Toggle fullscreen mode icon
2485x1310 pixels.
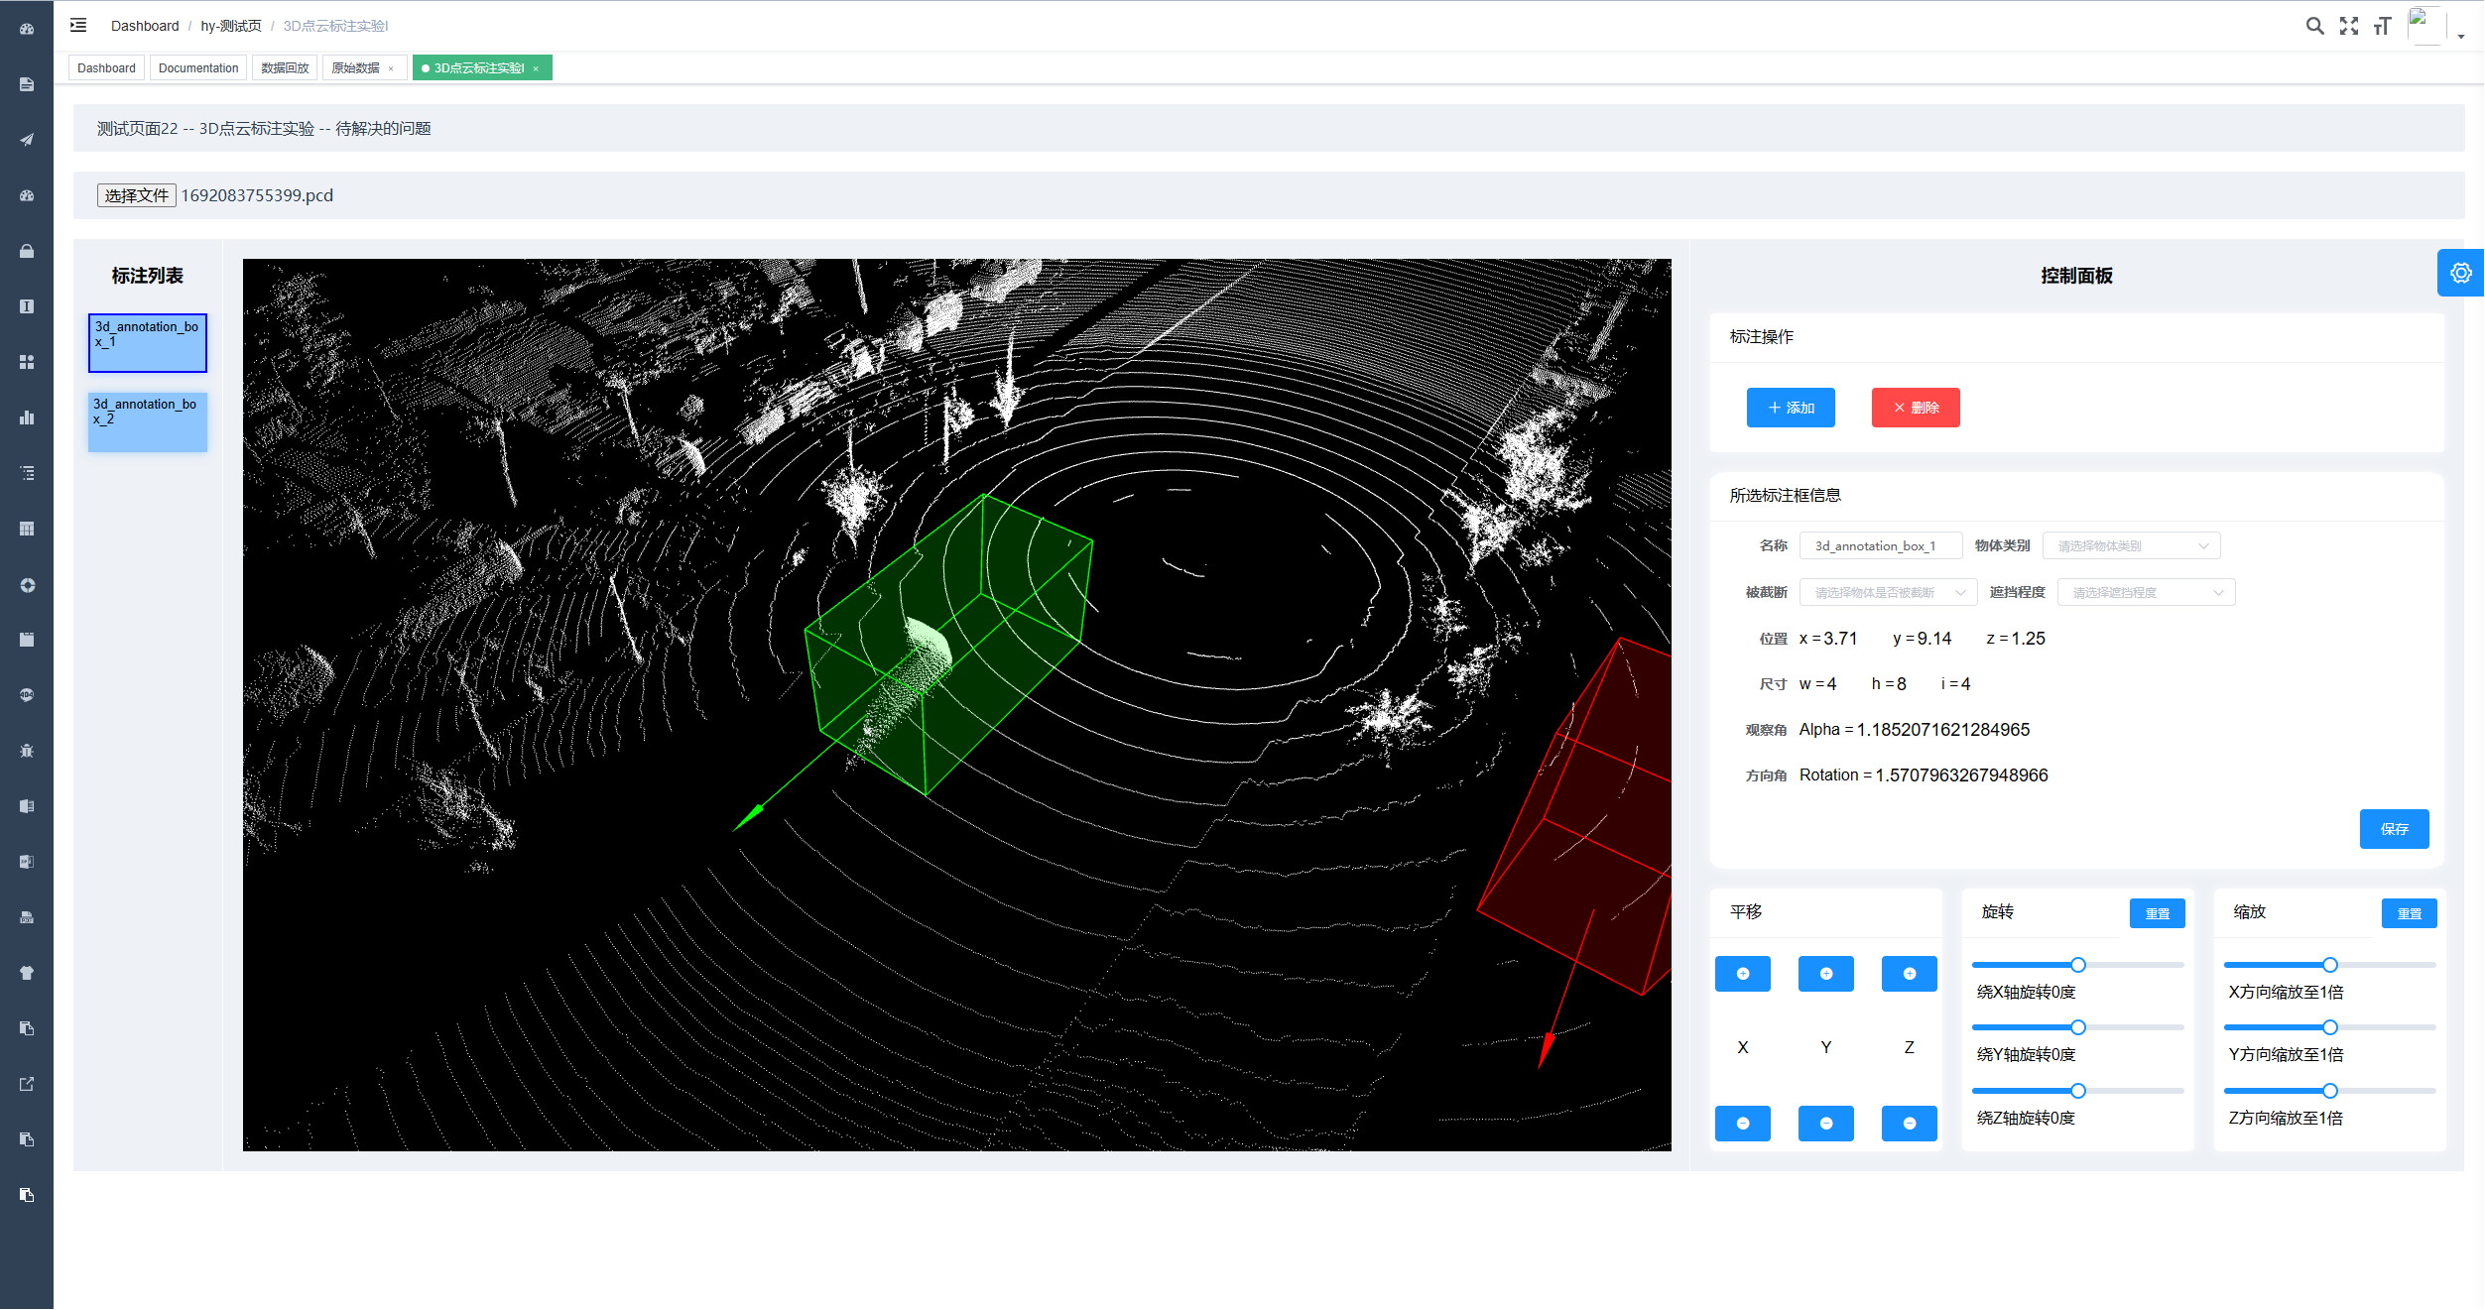[2348, 26]
